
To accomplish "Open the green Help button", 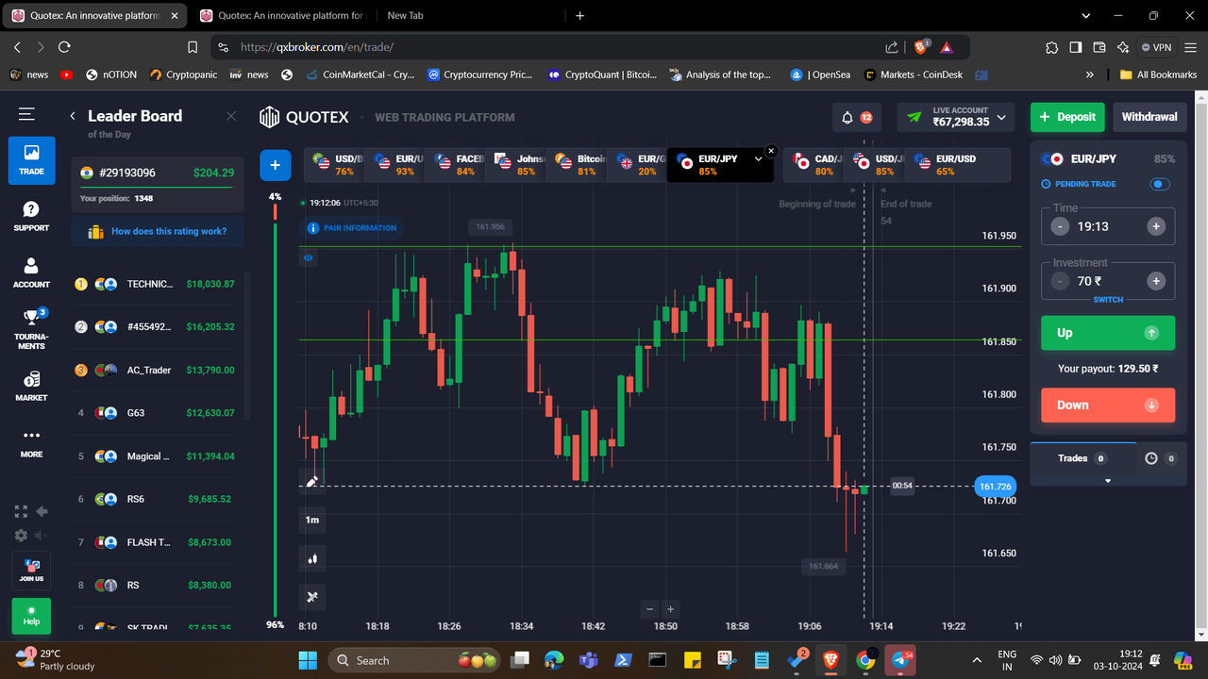I will click(31, 616).
